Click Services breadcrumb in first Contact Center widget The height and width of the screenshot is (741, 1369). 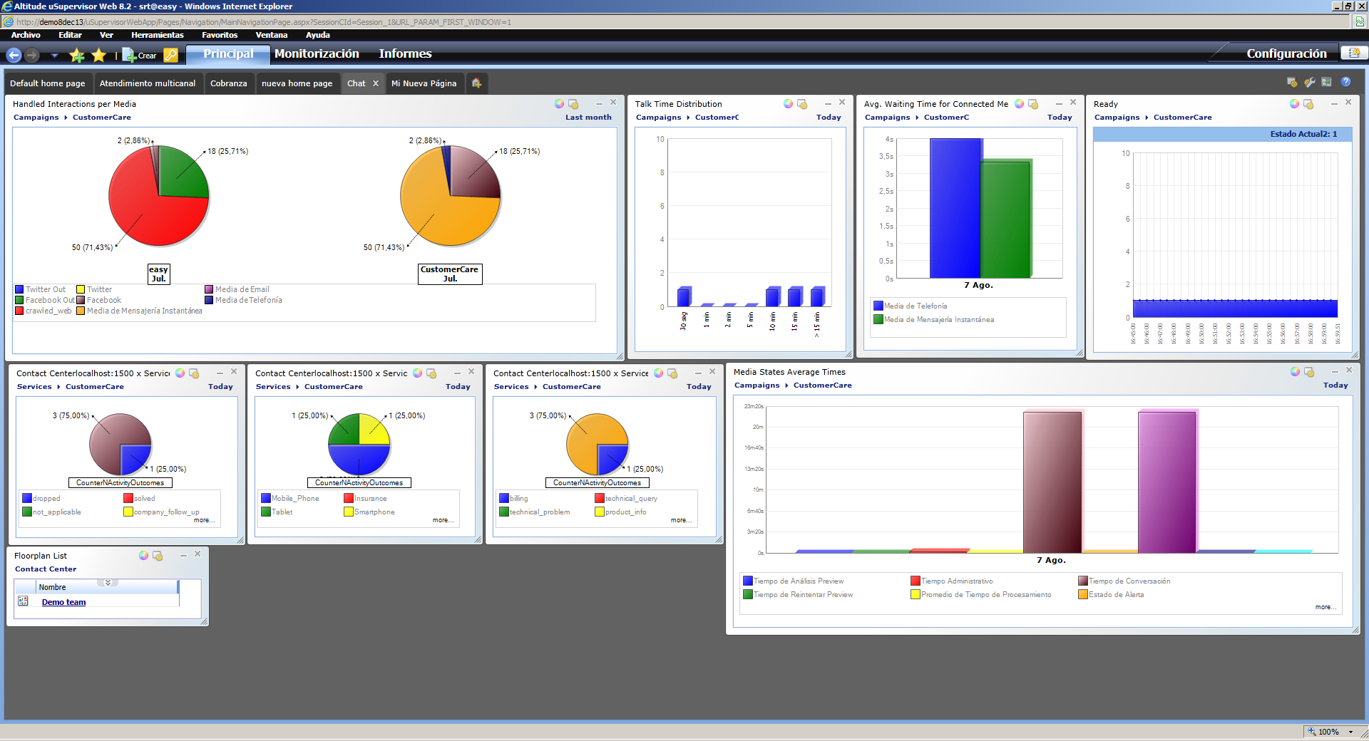[x=34, y=387]
